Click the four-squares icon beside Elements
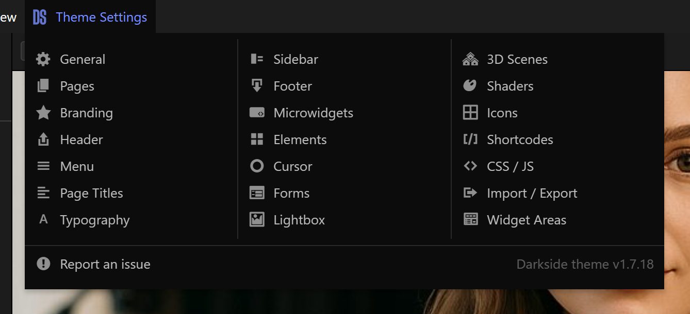The image size is (690, 314). click(257, 139)
